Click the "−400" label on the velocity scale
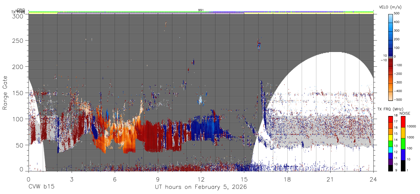The image size is (420, 194). 398,91
